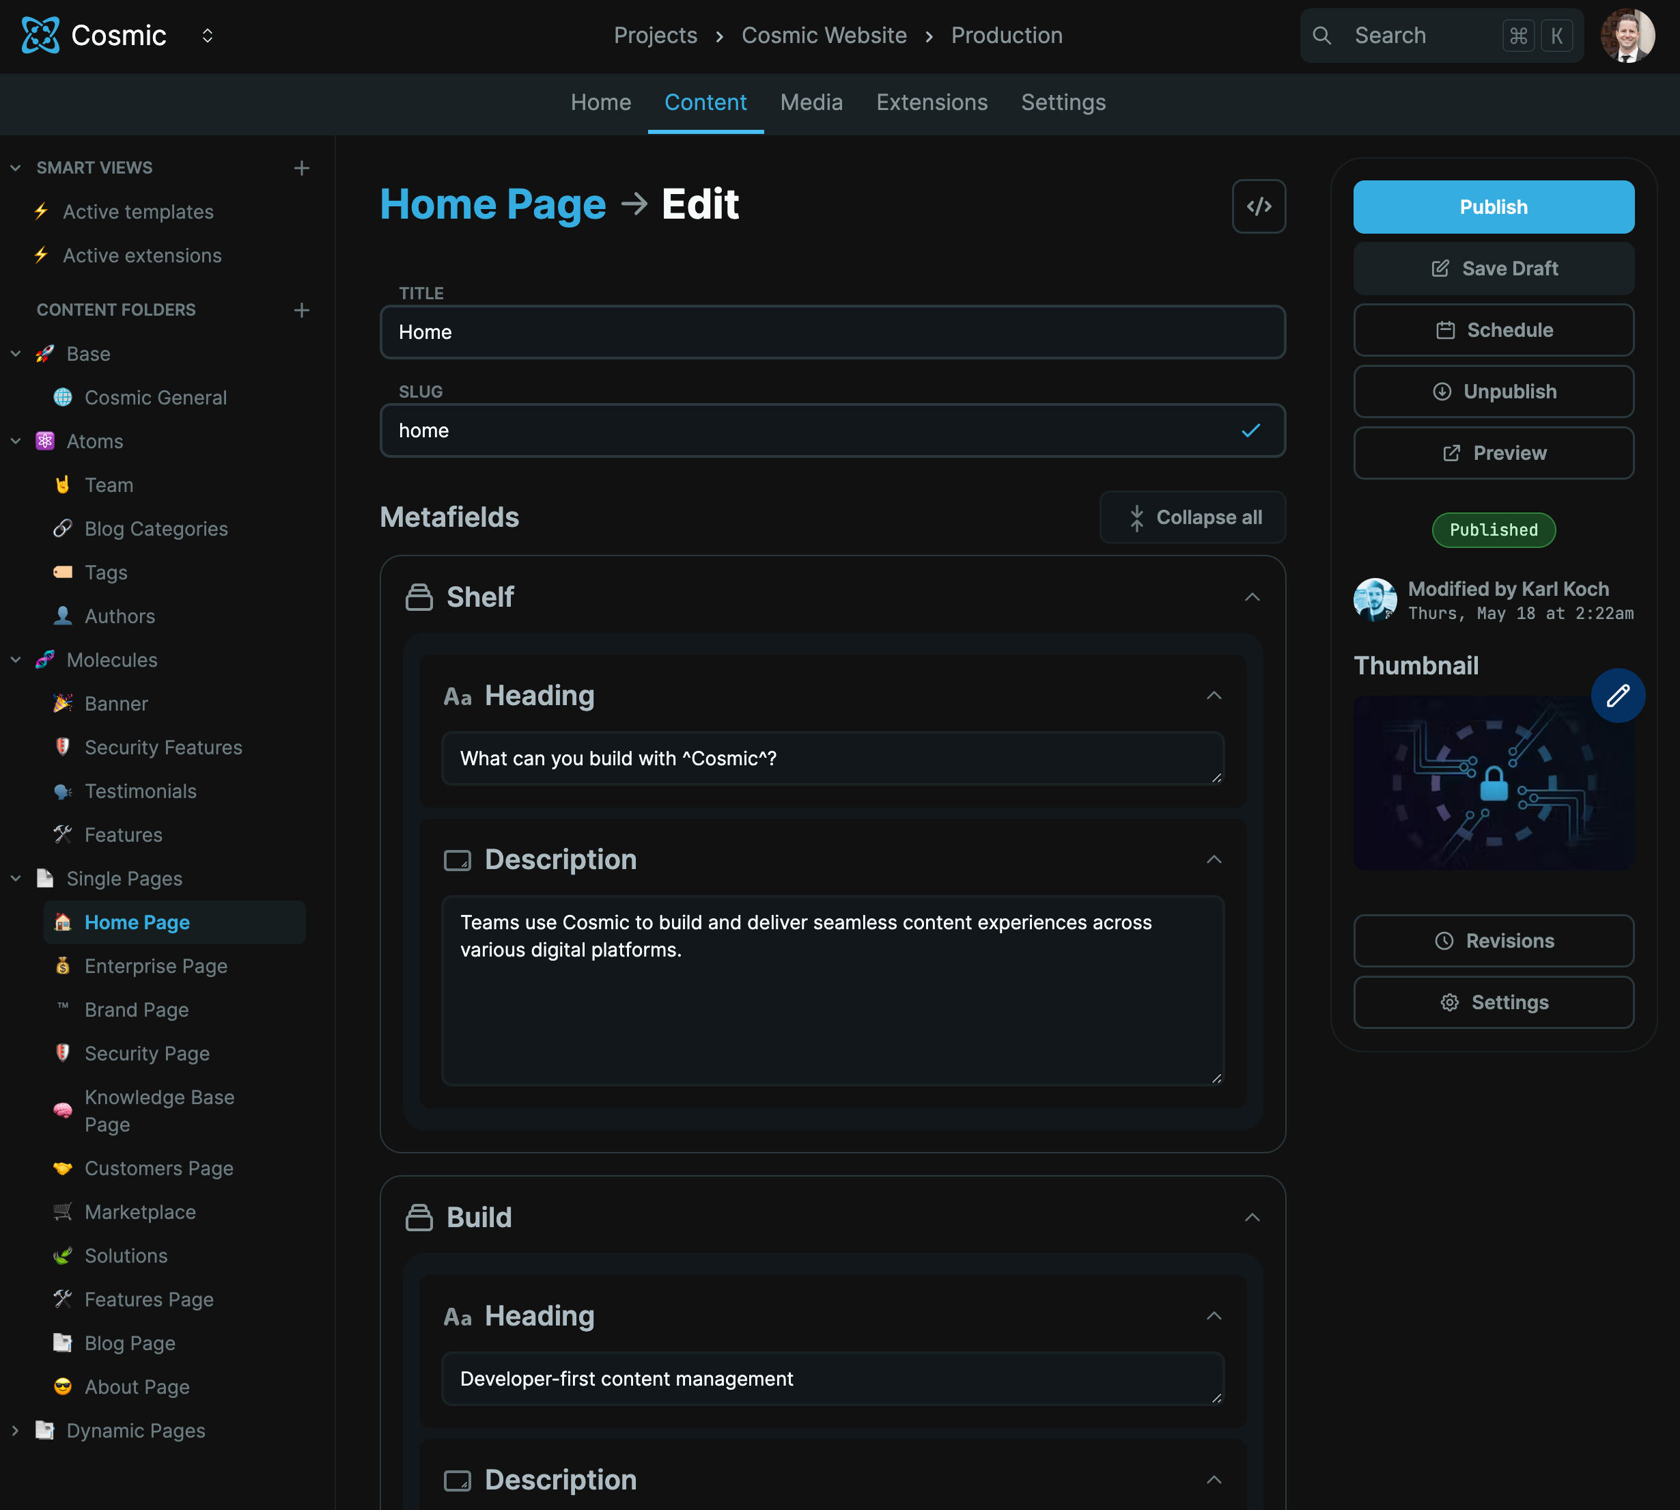The width and height of the screenshot is (1680, 1510).
Task: Open the workspace switcher arrows beside Cosmic
Action: tap(208, 35)
